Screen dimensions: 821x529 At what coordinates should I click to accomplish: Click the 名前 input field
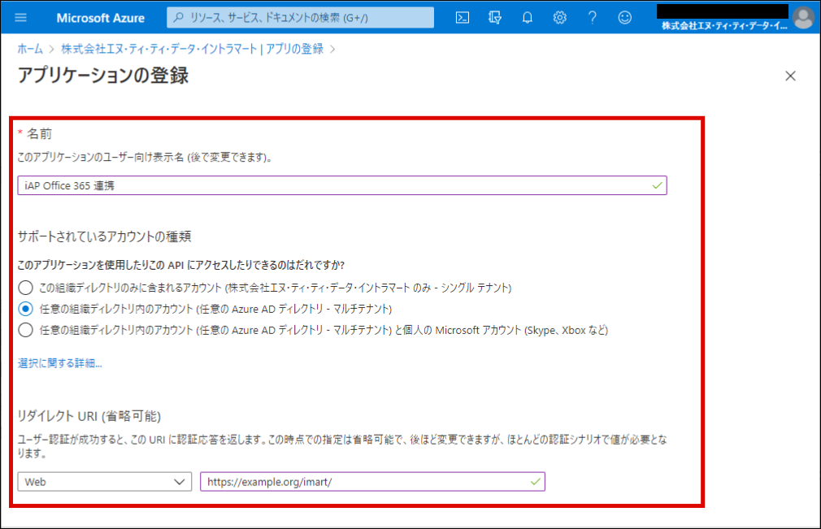tap(342, 185)
